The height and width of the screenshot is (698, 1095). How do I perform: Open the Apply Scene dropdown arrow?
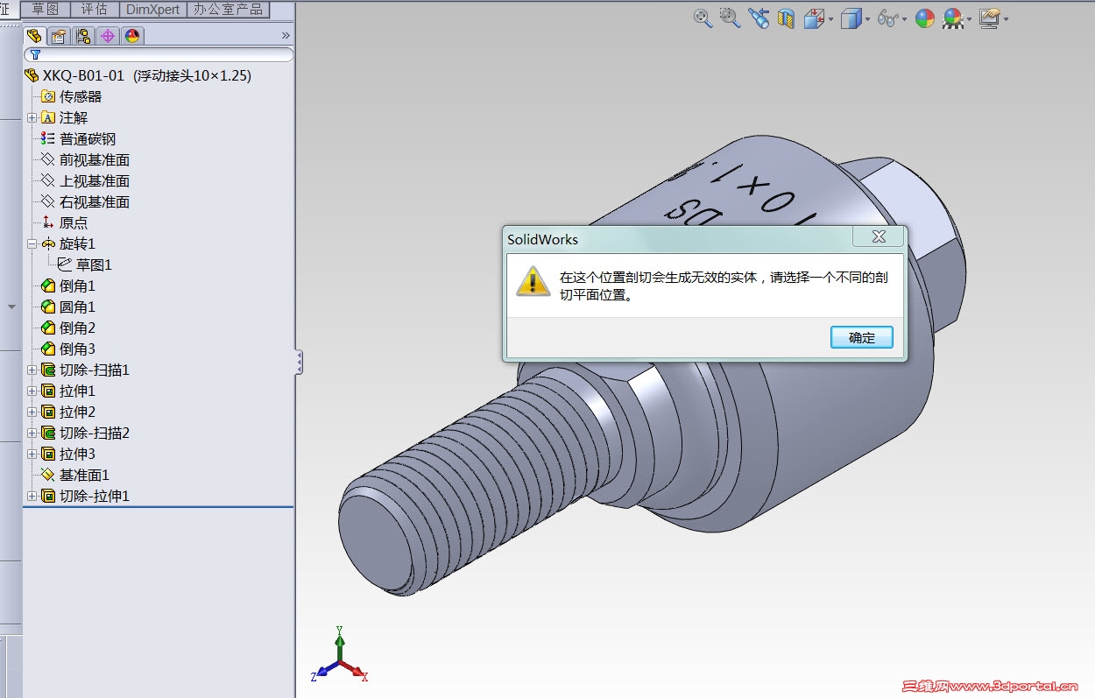coord(969,19)
